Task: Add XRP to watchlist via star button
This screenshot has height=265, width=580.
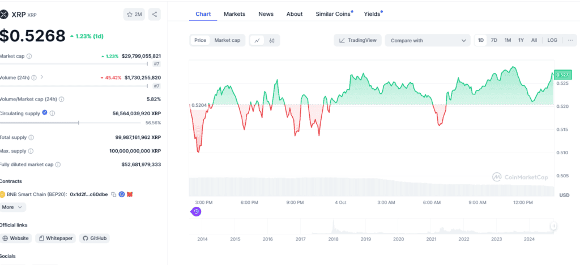Action: [x=134, y=14]
